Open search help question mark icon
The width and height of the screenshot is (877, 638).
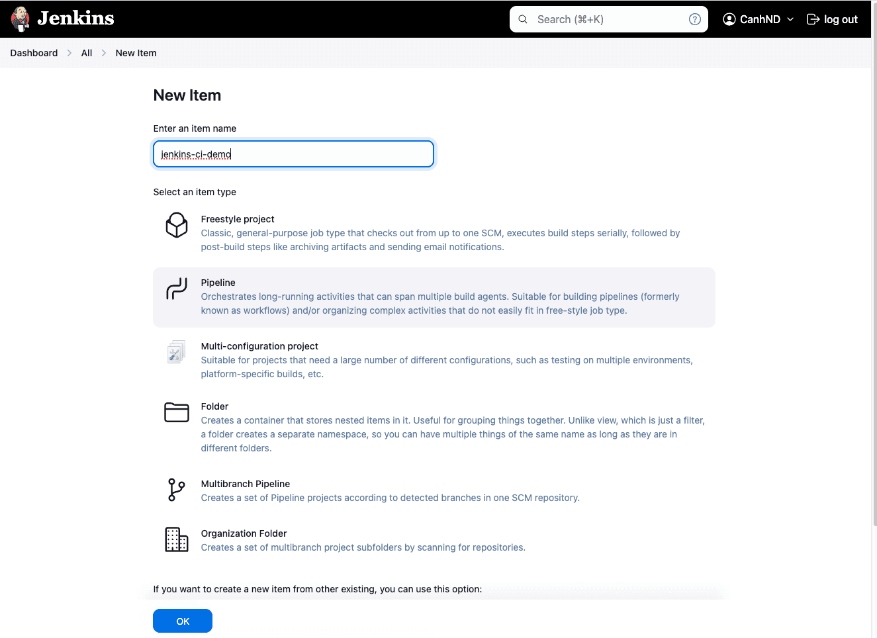[695, 19]
